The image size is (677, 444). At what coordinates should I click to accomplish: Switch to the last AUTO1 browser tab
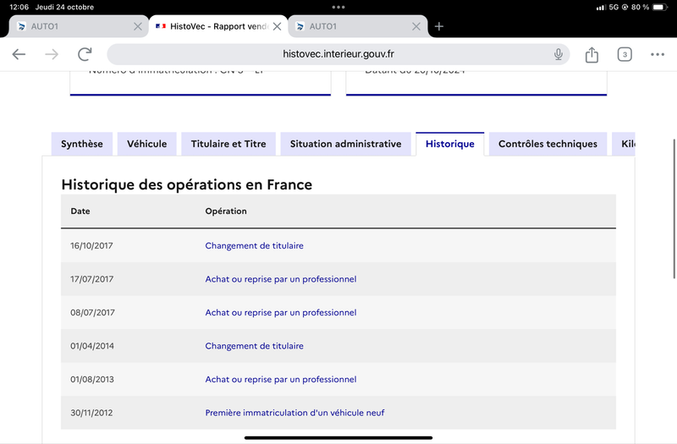click(x=357, y=26)
